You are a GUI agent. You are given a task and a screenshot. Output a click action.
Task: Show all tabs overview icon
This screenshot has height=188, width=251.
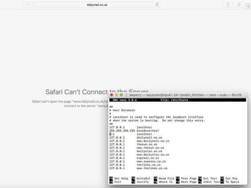coord(238,5)
